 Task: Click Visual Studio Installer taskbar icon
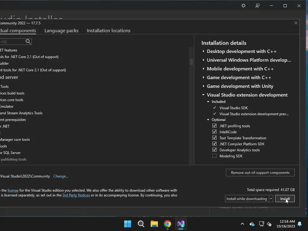point(181,224)
